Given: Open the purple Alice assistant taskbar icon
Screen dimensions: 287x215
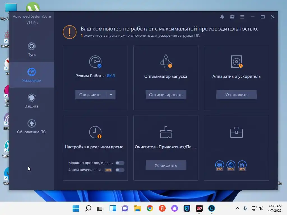Looking at the screenshot, I should coord(174,208).
